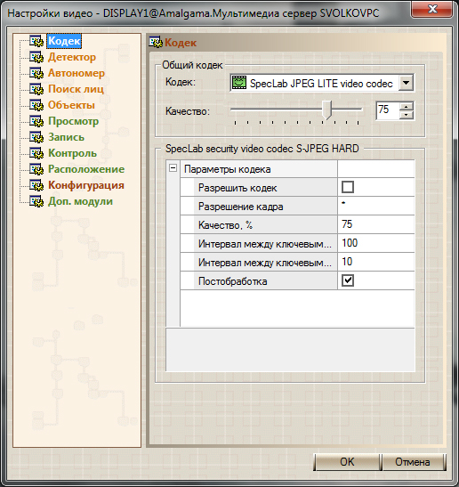This screenshot has width=459, height=487.
Task: Click the OK button
Action: [347, 462]
